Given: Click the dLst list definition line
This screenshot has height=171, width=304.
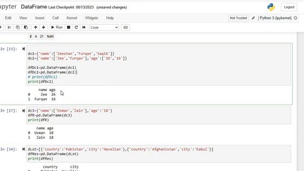Looking at the screenshot, I should pyautogui.click(x=120, y=149).
